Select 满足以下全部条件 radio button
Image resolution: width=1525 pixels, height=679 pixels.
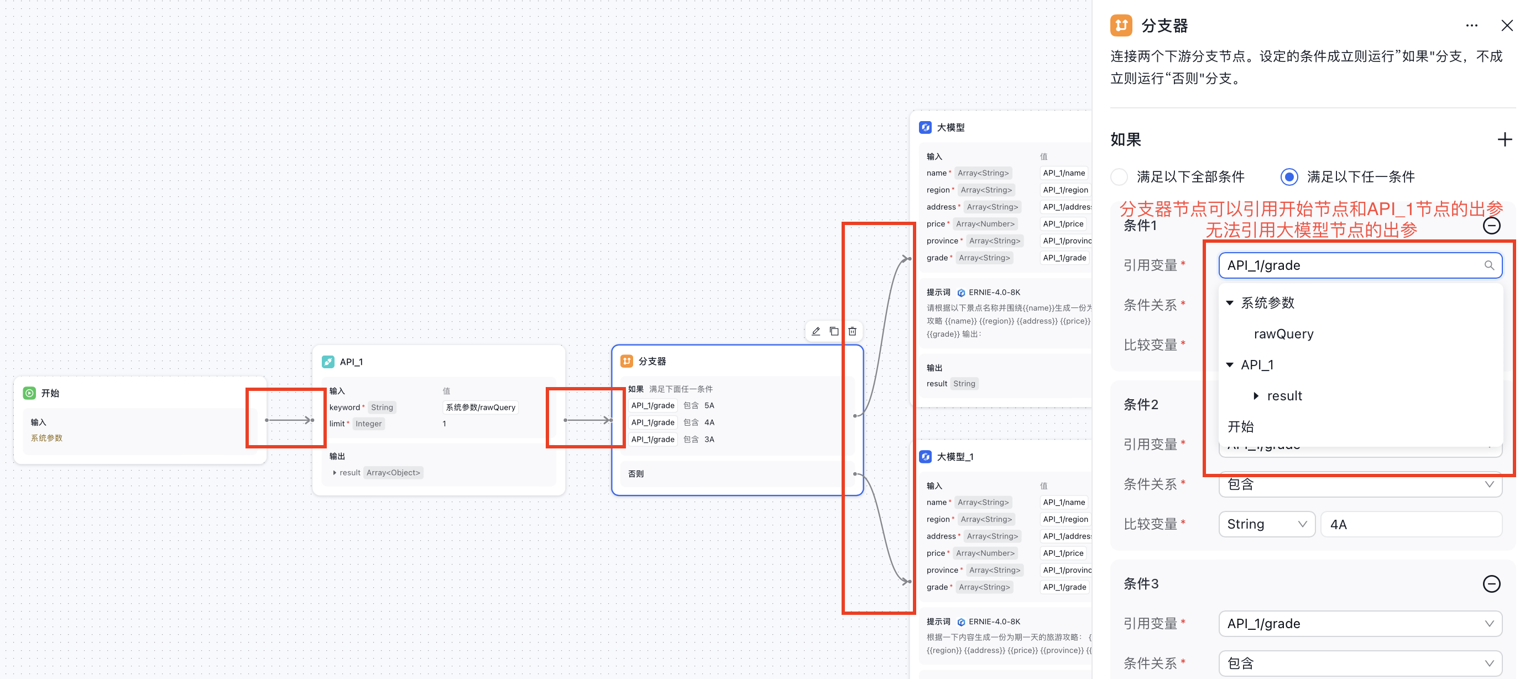(1119, 176)
